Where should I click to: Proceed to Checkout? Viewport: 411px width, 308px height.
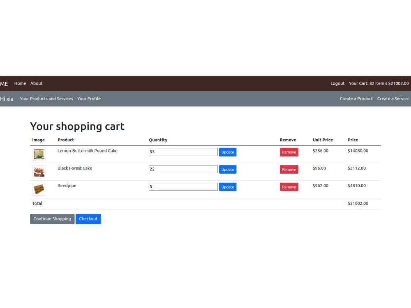point(88,219)
